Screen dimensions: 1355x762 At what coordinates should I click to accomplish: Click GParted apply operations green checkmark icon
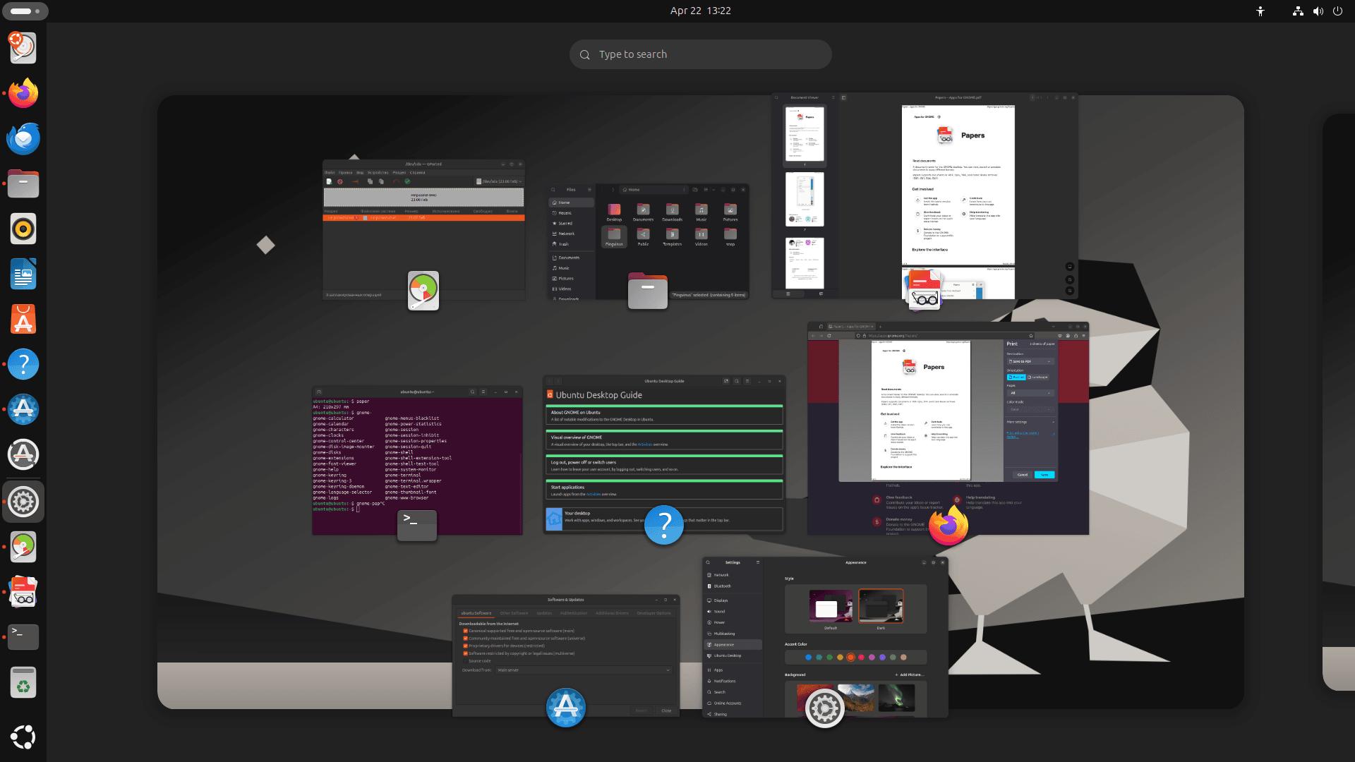coord(407,181)
